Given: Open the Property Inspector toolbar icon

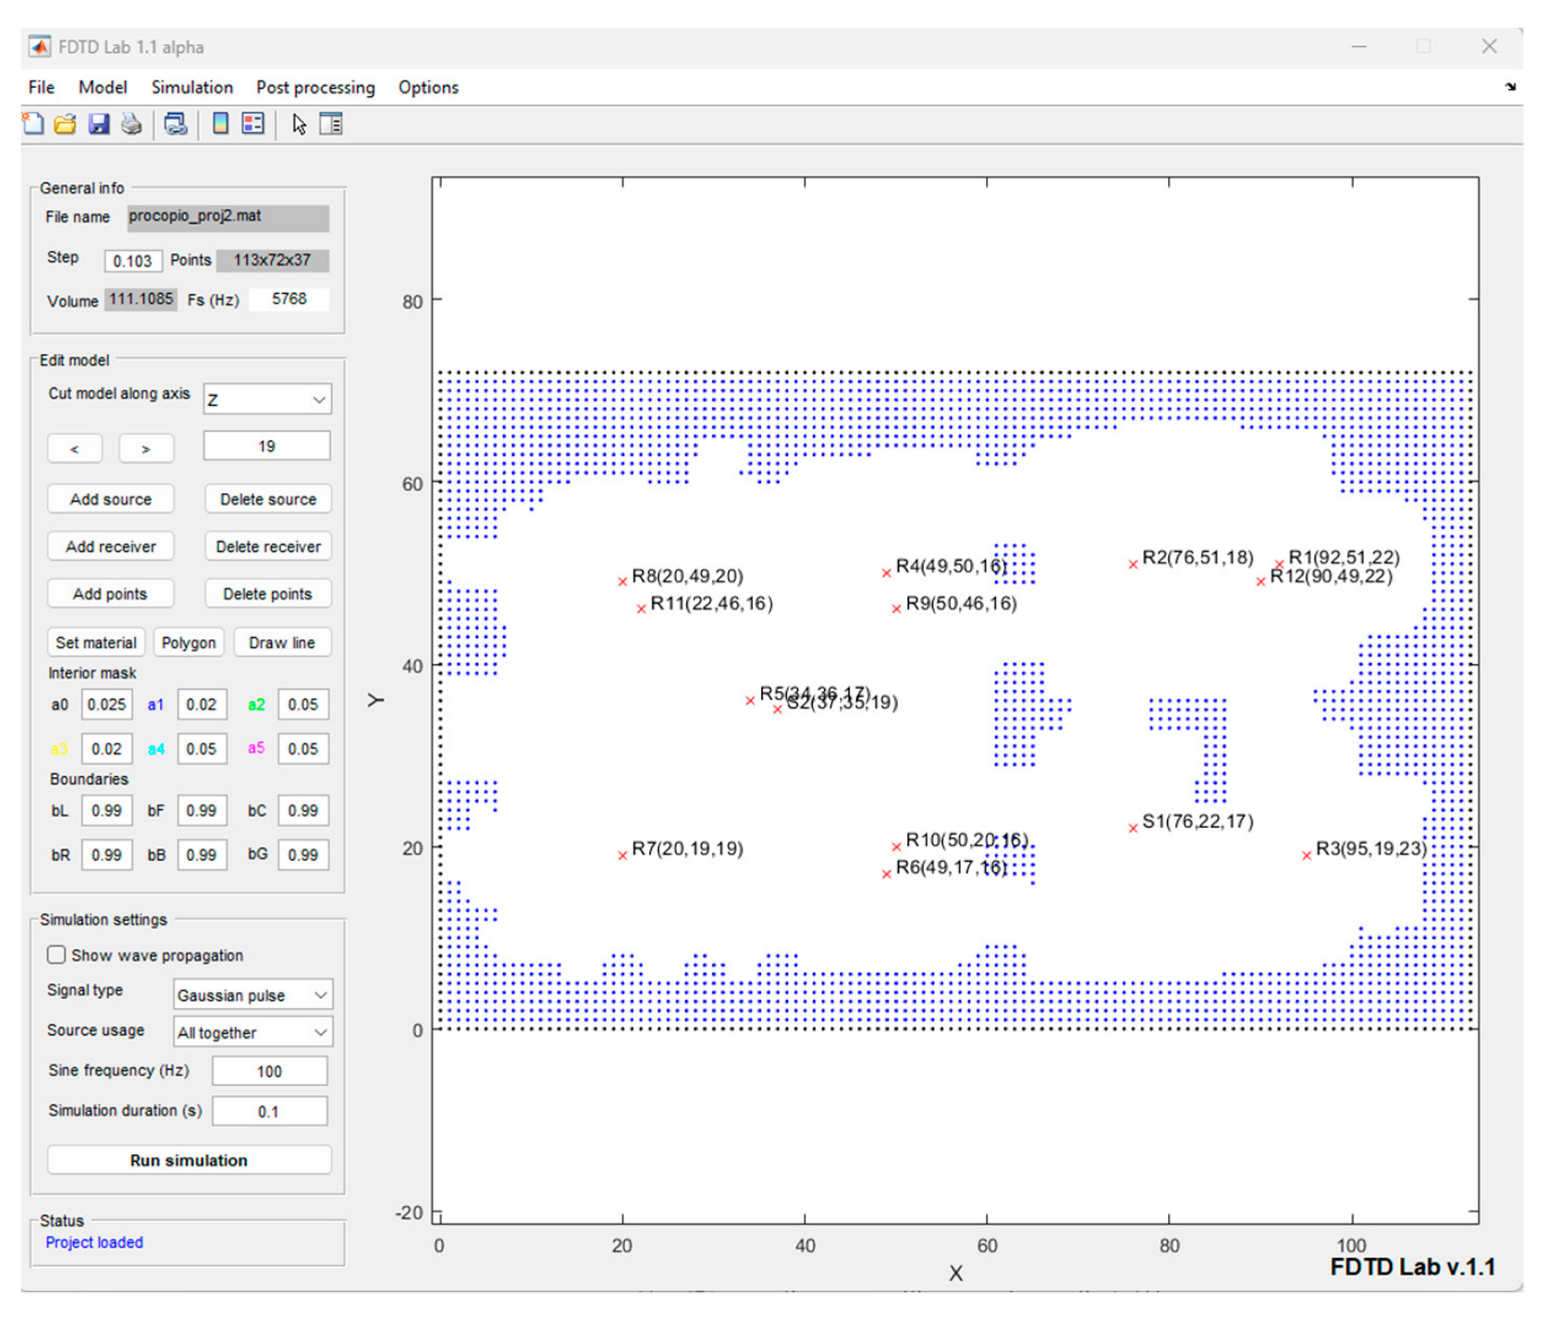Looking at the screenshot, I should pos(331,124).
